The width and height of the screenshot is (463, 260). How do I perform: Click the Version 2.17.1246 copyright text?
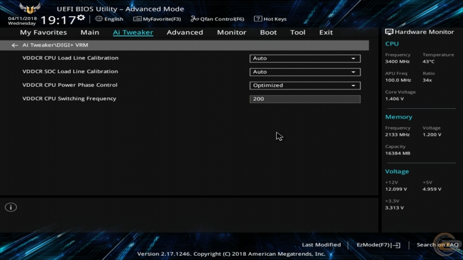(x=231, y=254)
